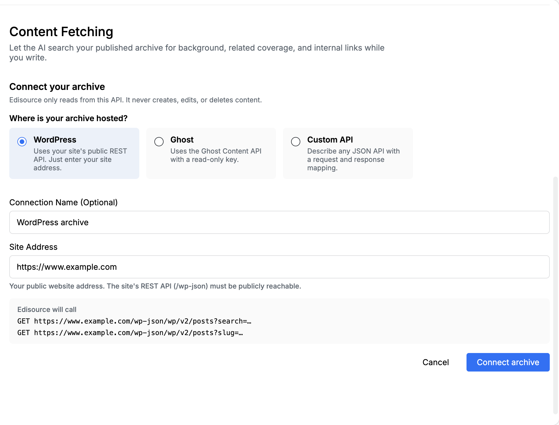The width and height of the screenshot is (559, 425).
Task: Click the Site Address helper text about /wp-json
Action: point(155,286)
